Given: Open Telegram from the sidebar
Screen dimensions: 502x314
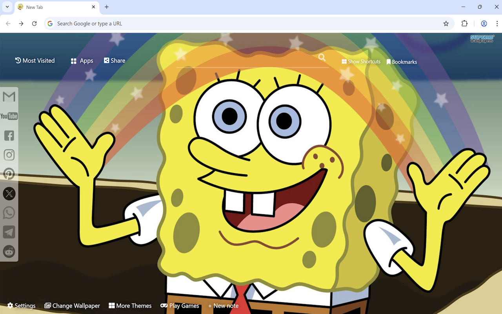Looking at the screenshot, I should 9,232.
